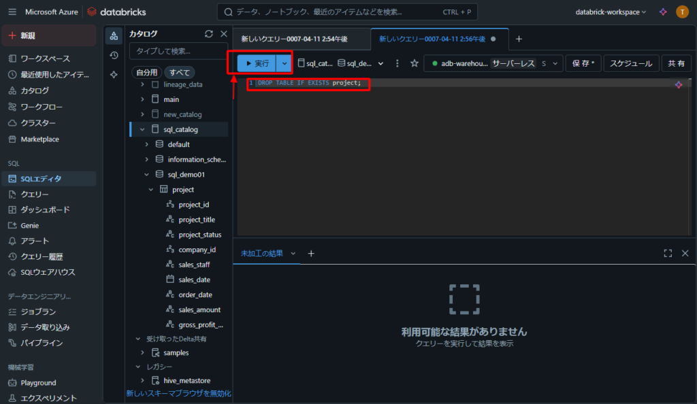This screenshot has width=697, height=404.
Task: Collapse the sql_catalog tree node
Action: click(x=142, y=129)
